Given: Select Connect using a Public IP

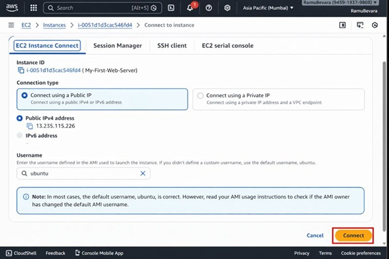Looking at the screenshot, I should [24, 96].
